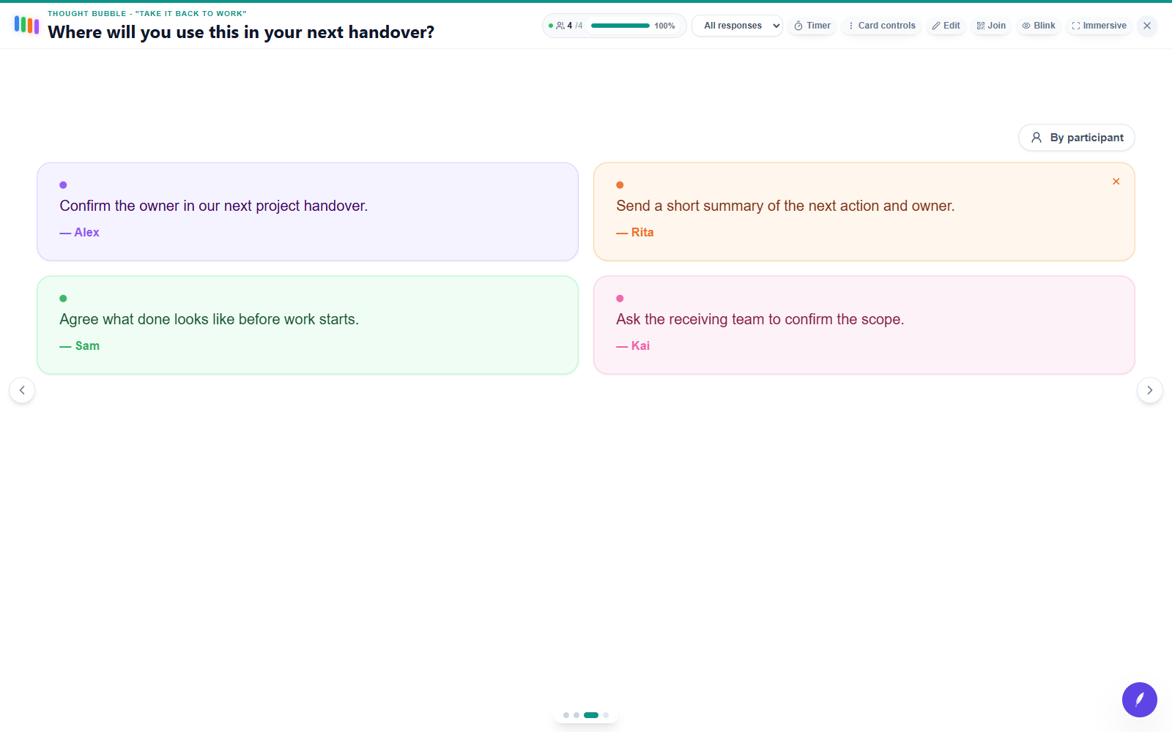Viewport: 1172px width, 732px height.
Task: Click the 4/4 participants counter
Action: (x=569, y=26)
